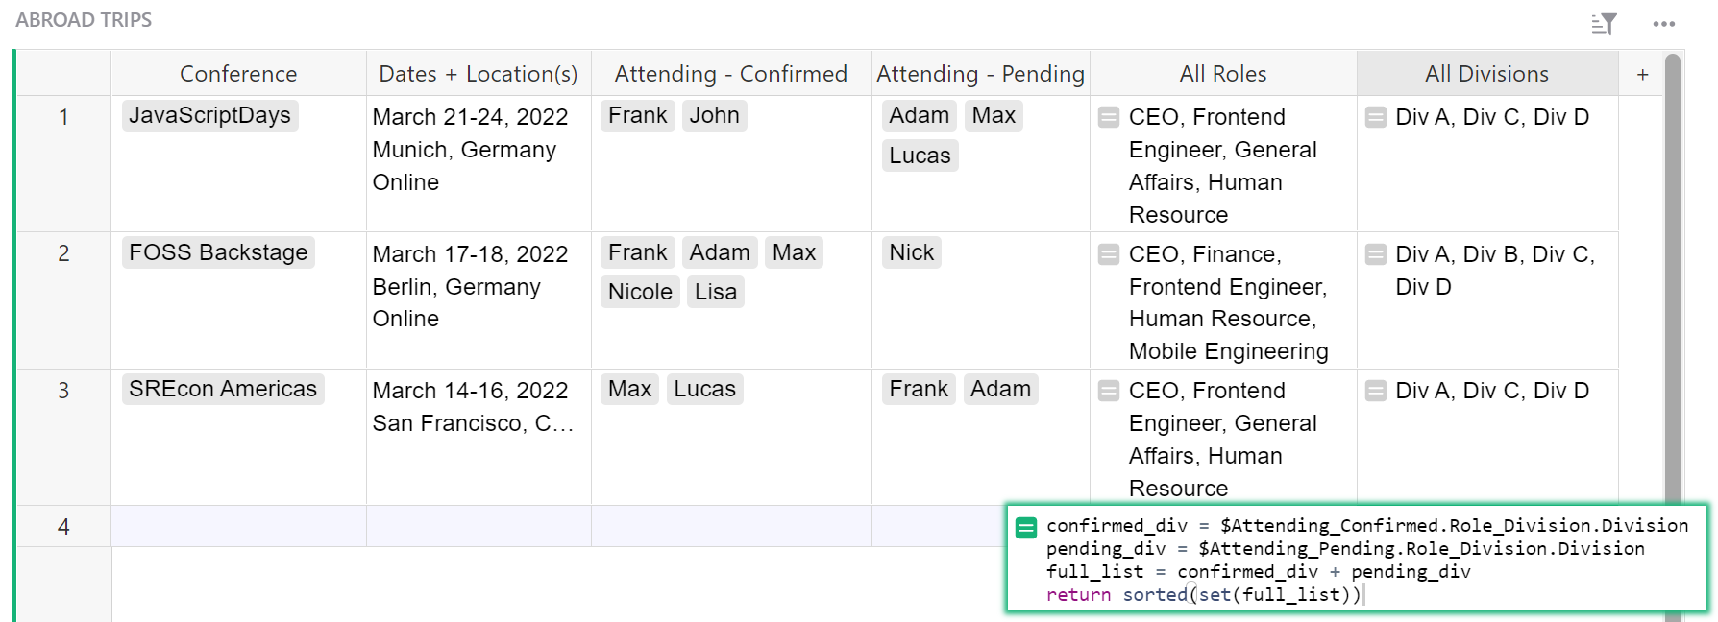
Task: Open the JavaScriptDays conference tag
Action: 209,115
